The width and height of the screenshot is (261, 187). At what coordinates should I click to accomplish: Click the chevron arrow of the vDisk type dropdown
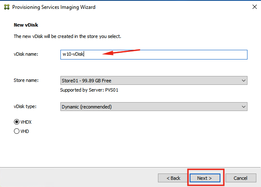(x=244, y=107)
